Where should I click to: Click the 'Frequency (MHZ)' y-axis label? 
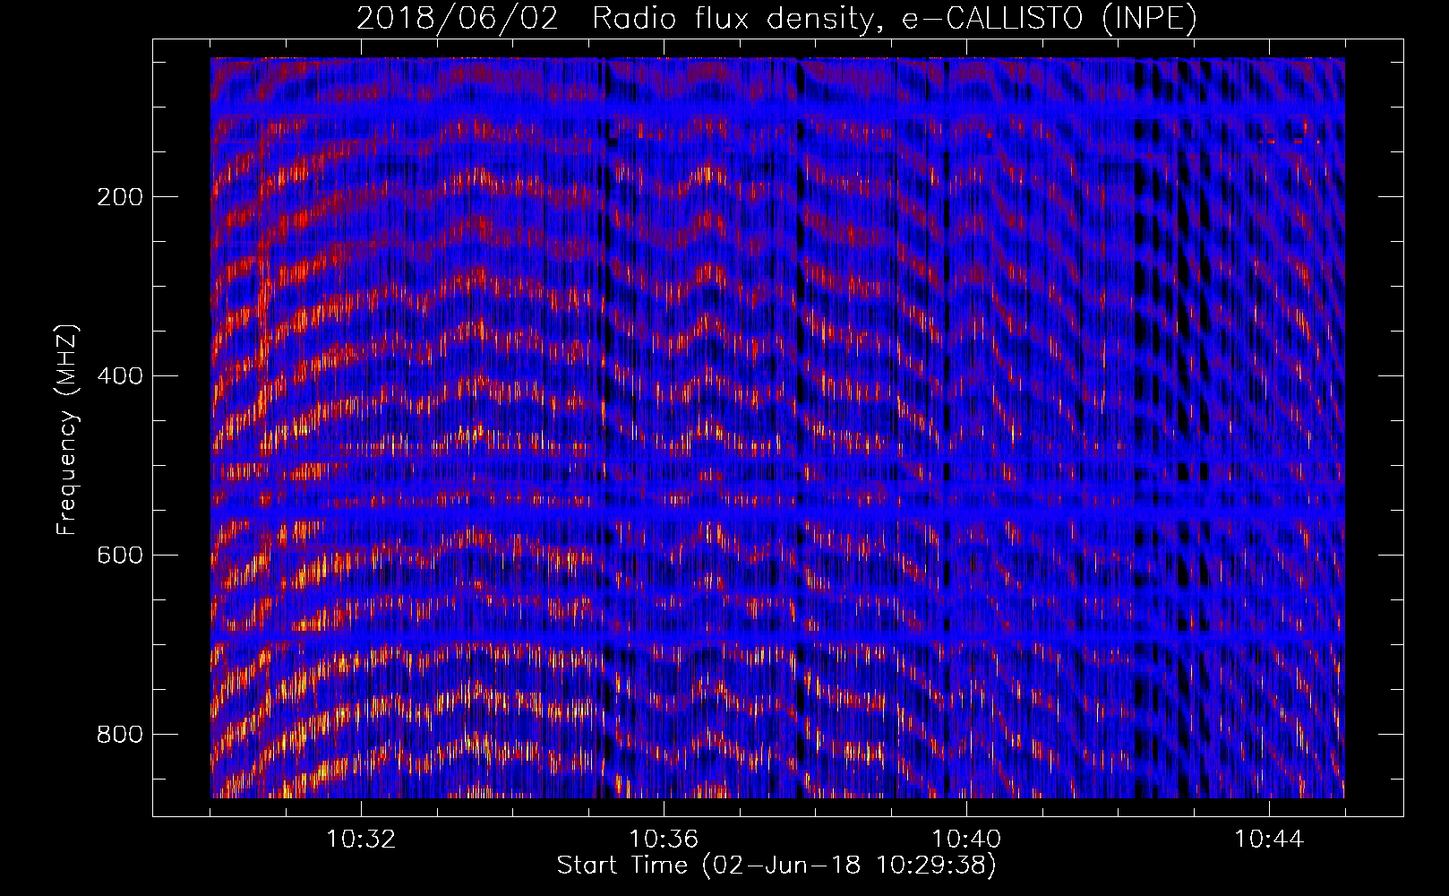67,429
